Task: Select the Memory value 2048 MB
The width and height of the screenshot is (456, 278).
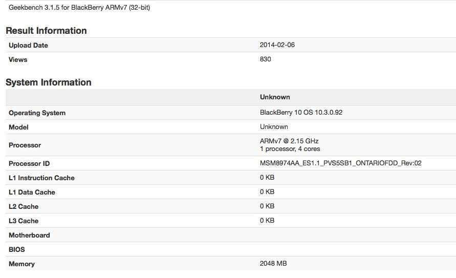Action: pyautogui.click(x=273, y=264)
